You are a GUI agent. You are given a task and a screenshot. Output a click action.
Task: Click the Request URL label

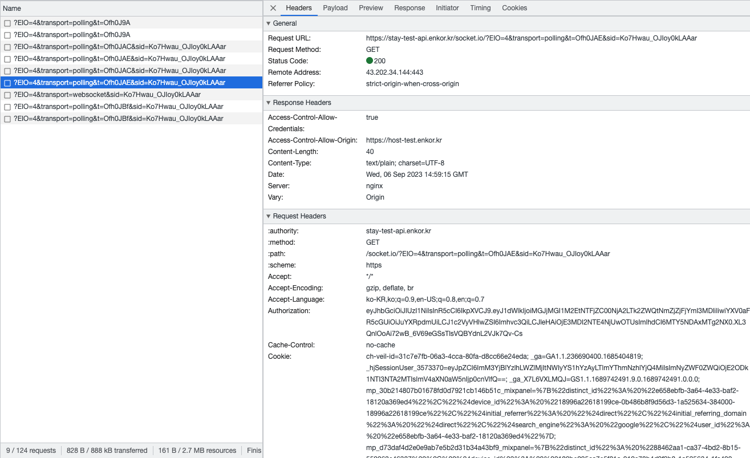288,38
